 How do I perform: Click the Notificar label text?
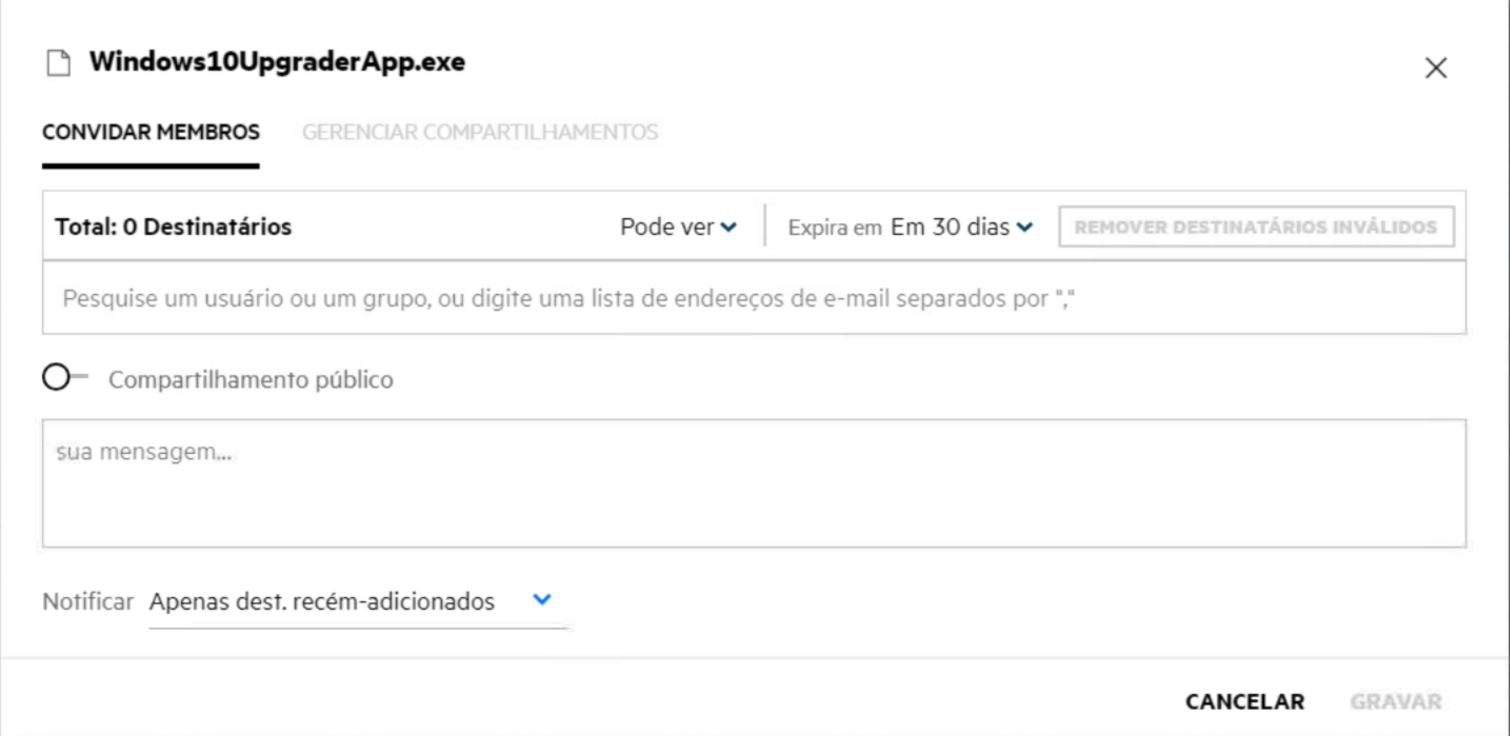(88, 602)
